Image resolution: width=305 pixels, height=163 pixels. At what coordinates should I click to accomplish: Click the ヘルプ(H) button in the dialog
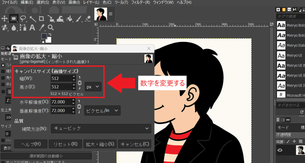31,144
